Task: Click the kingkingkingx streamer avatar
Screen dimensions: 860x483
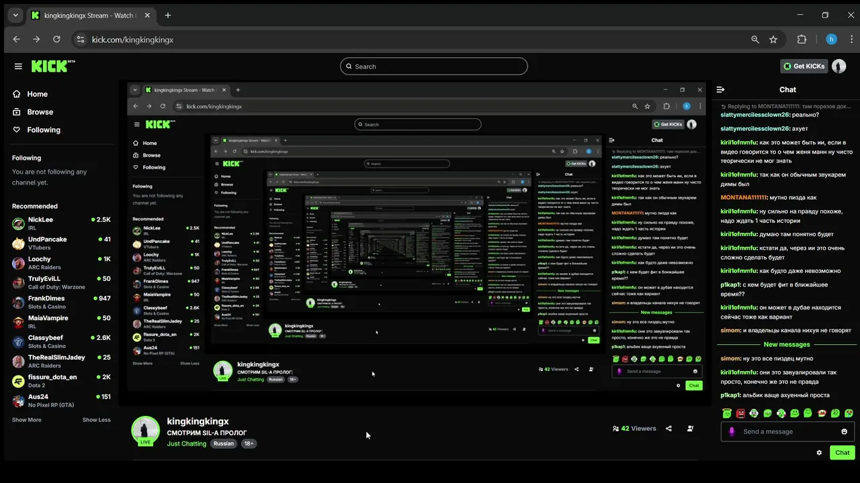Action: pos(145,431)
